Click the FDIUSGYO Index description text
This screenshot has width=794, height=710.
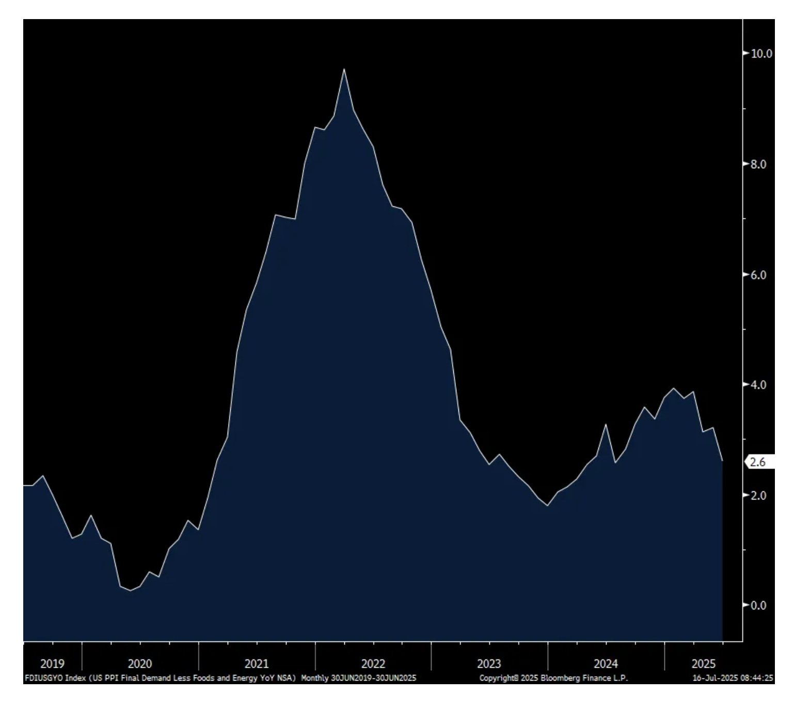(x=160, y=678)
